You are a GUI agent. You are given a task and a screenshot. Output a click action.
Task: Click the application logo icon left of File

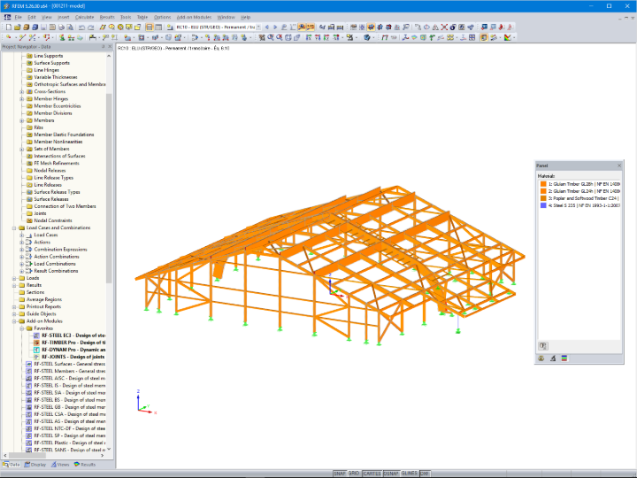(x=7, y=17)
